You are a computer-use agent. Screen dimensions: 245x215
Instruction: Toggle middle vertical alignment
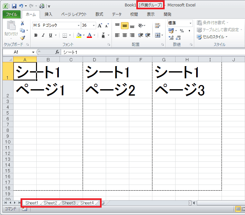[x=125, y=26]
